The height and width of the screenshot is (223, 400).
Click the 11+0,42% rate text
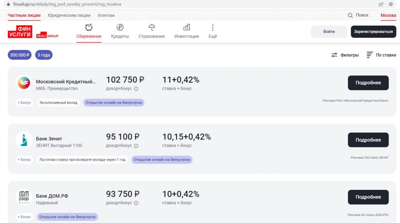pos(180,80)
